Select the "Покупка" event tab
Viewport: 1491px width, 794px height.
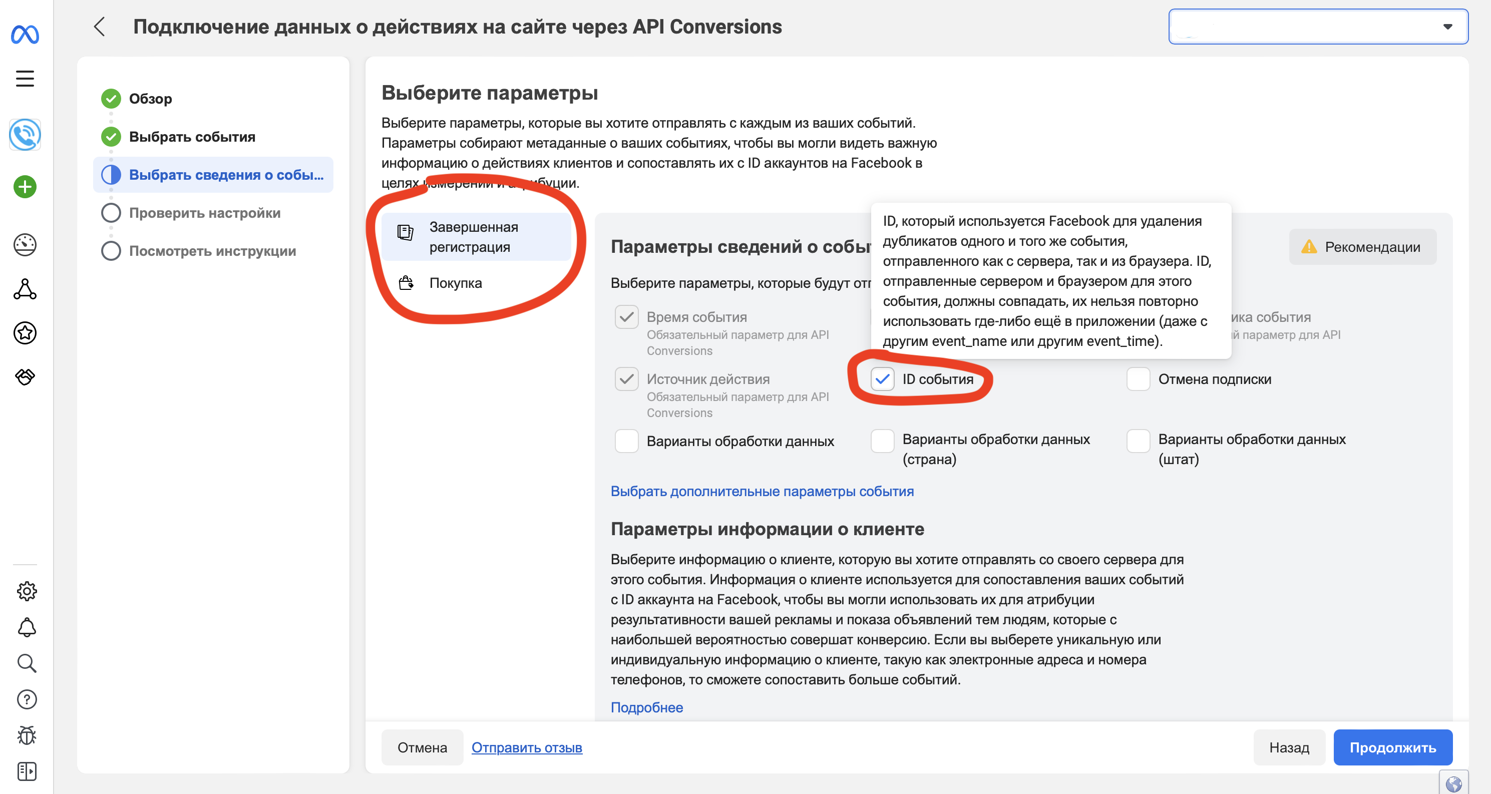(456, 283)
